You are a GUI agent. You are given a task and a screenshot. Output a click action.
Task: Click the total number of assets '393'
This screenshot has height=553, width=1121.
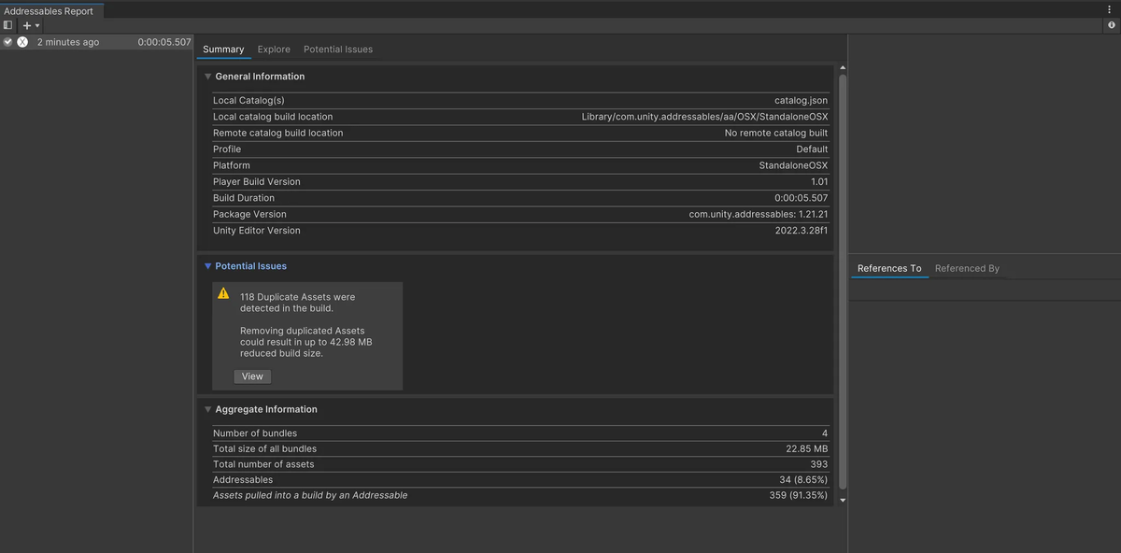click(x=819, y=464)
